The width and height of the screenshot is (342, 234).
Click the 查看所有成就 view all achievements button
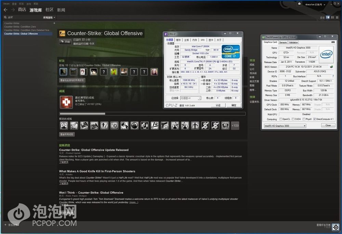(x=67, y=134)
